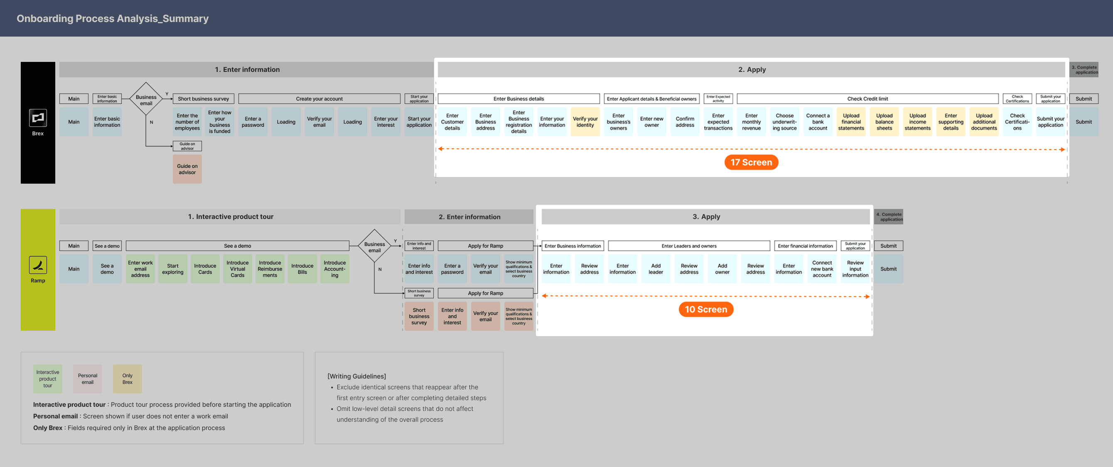Click the 2. Apply section header
The width and height of the screenshot is (1113, 467).
coord(752,69)
